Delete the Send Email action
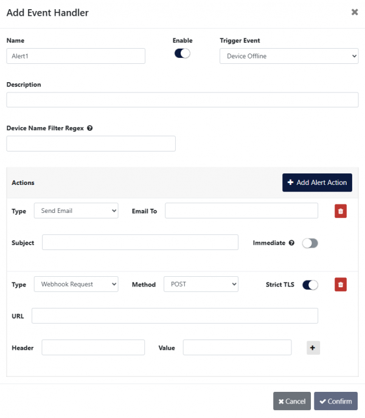Image resolution: width=365 pixels, height=418 pixels. [341, 211]
